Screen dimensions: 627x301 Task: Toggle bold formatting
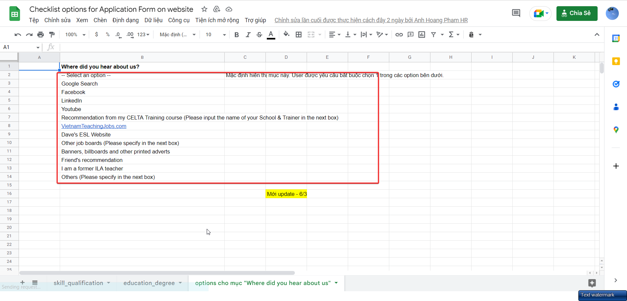pos(237,35)
